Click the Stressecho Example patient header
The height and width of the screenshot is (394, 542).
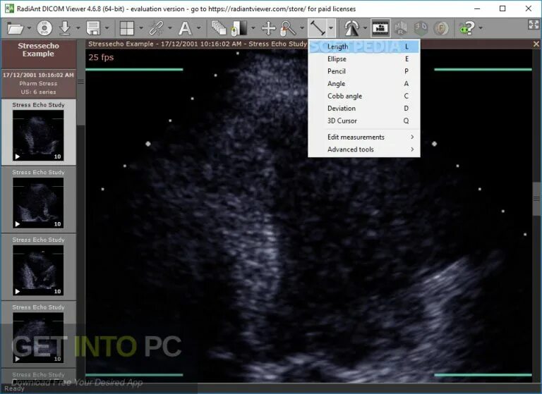pyautogui.click(x=38, y=54)
